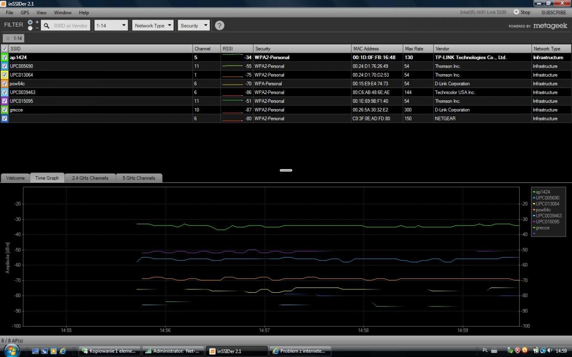
Task: Remove the 1-14 channel filter tag
Action: click(x=8, y=39)
